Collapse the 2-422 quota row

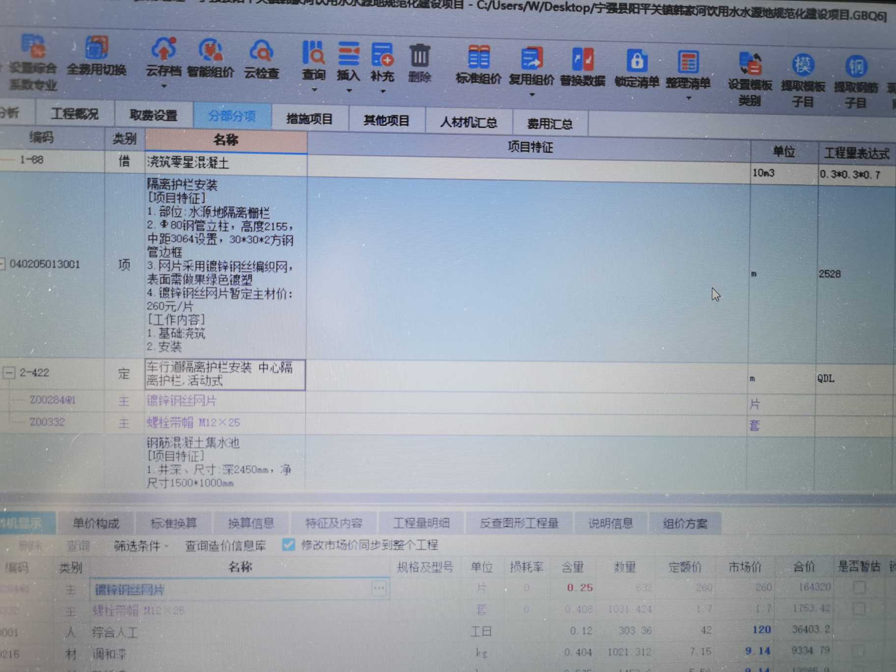point(9,373)
